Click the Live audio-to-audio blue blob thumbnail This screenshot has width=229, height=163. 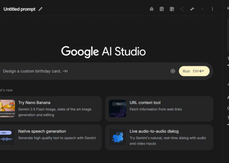pos(118,137)
